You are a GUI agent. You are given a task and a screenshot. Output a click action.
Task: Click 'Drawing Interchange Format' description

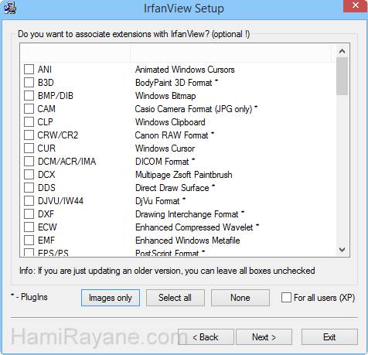click(187, 214)
